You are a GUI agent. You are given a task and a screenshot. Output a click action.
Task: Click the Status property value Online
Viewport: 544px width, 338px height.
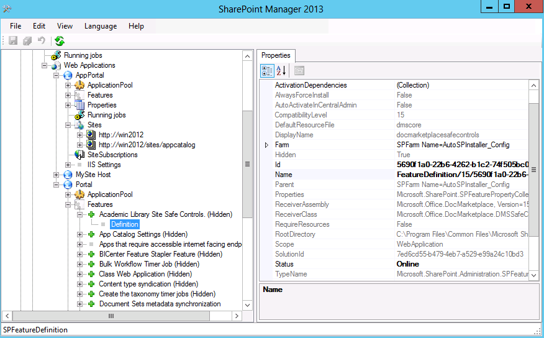[408, 264]
